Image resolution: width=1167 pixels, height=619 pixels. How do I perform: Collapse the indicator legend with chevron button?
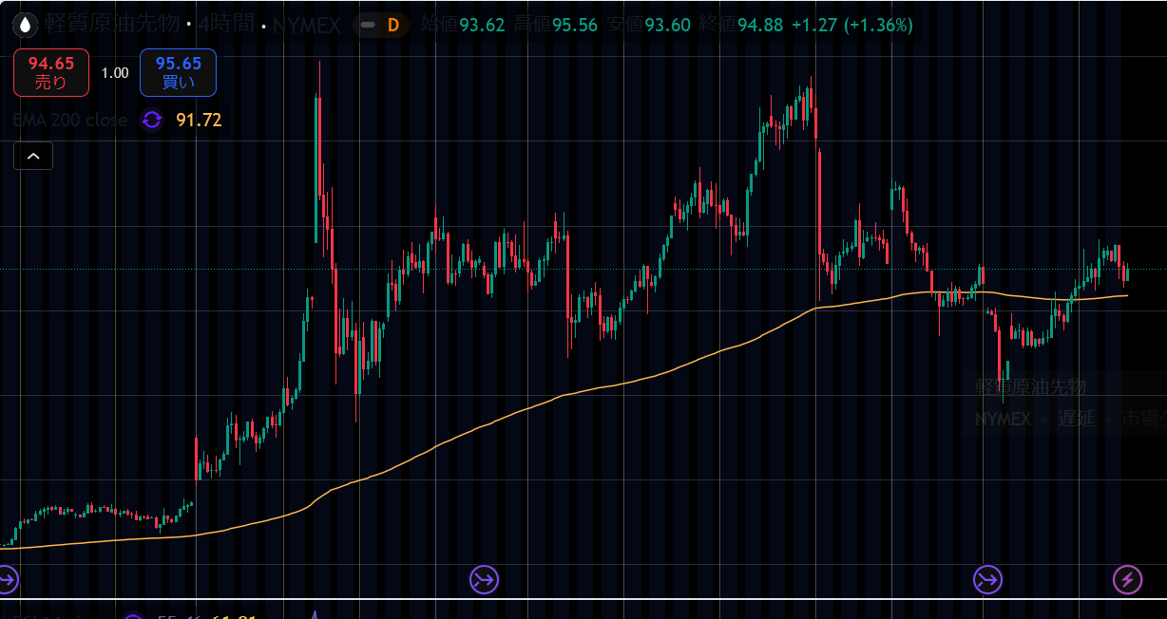pyautogui.click(x=33, y=156)
